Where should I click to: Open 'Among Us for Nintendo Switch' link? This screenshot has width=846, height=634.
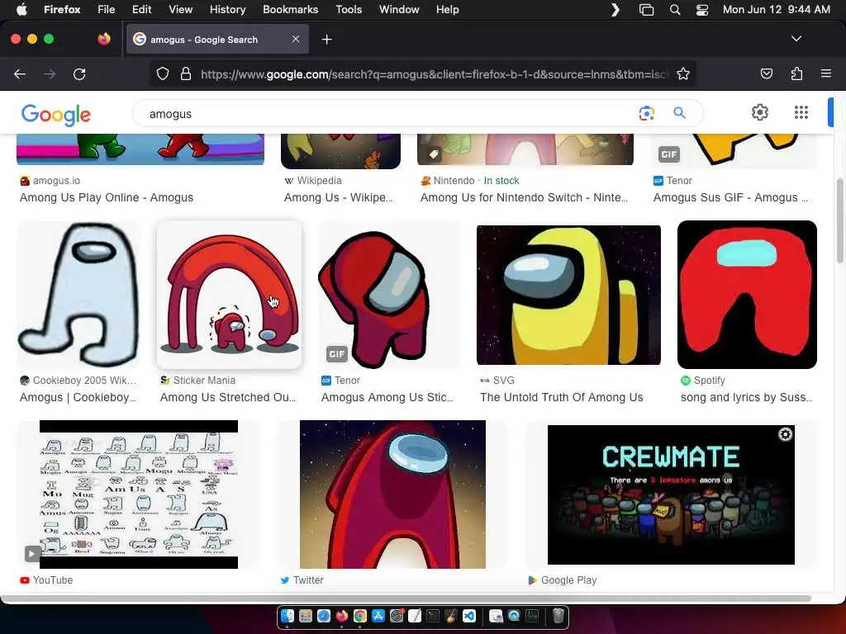(x=524, y=197)
